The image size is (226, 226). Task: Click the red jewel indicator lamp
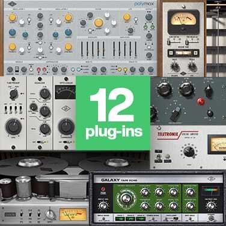click(201, 102)
